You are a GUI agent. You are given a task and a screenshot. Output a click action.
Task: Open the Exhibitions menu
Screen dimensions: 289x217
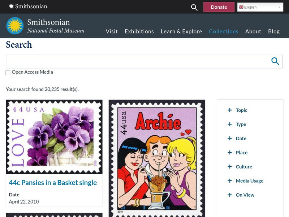click(139, 31)
